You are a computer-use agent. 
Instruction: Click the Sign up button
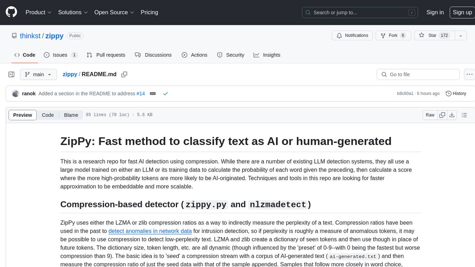tap(462, 12)
